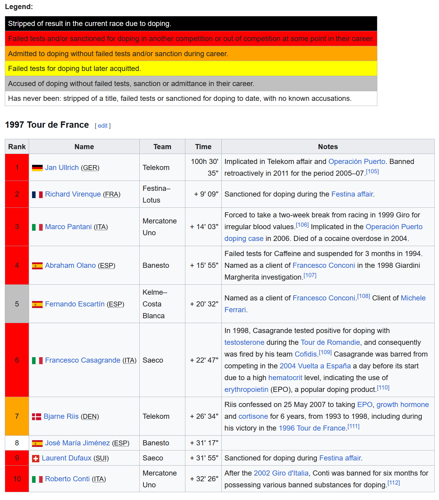Jump to citation [105]
This screenshot has width=439, height=500.
372,171
